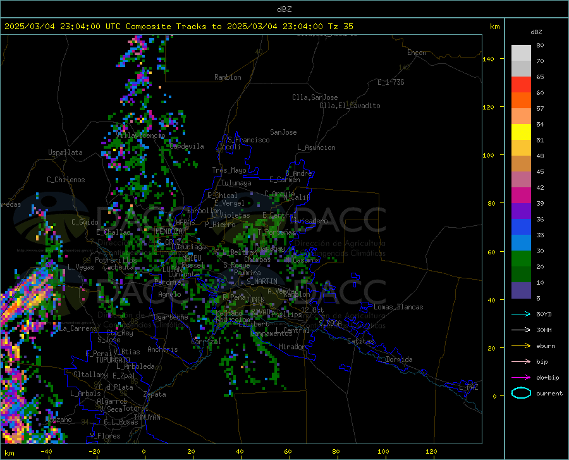Pick the bright yellow swatch near 54

[x=521, y=132]
